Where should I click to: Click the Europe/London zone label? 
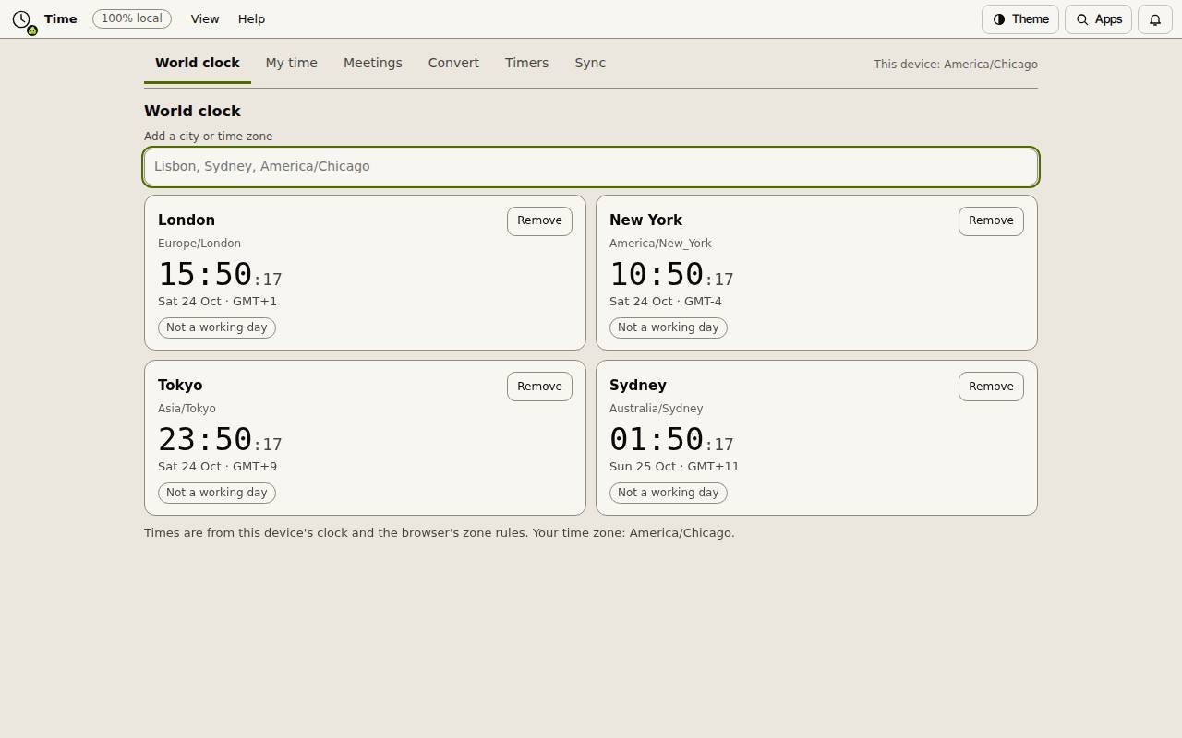pos(199,244)
